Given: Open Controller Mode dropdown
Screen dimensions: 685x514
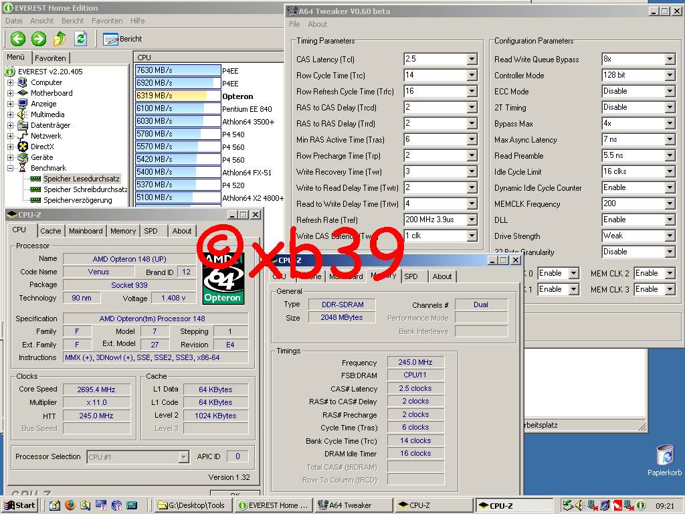Looking at the screenshot, I should 670,75.
